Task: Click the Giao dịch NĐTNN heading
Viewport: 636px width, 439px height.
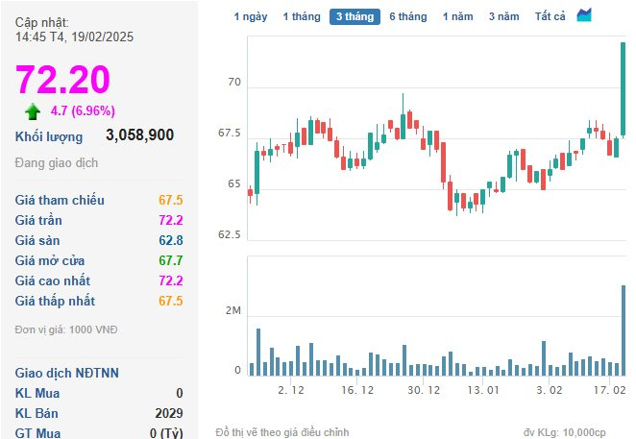Action: click(67, 373)
